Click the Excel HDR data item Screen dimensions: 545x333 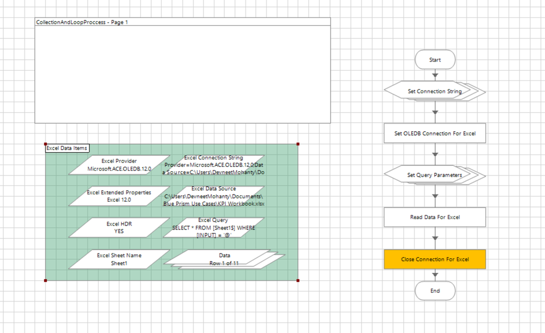[x=119, y=228]
